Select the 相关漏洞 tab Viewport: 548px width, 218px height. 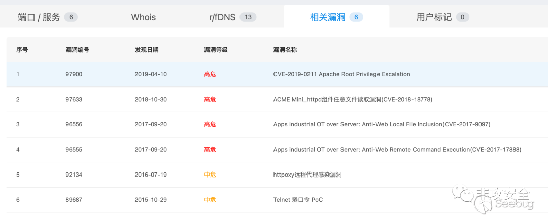336,17
